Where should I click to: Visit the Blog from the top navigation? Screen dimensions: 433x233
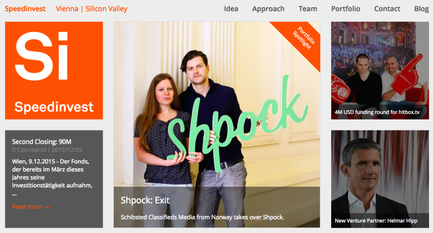421,9
